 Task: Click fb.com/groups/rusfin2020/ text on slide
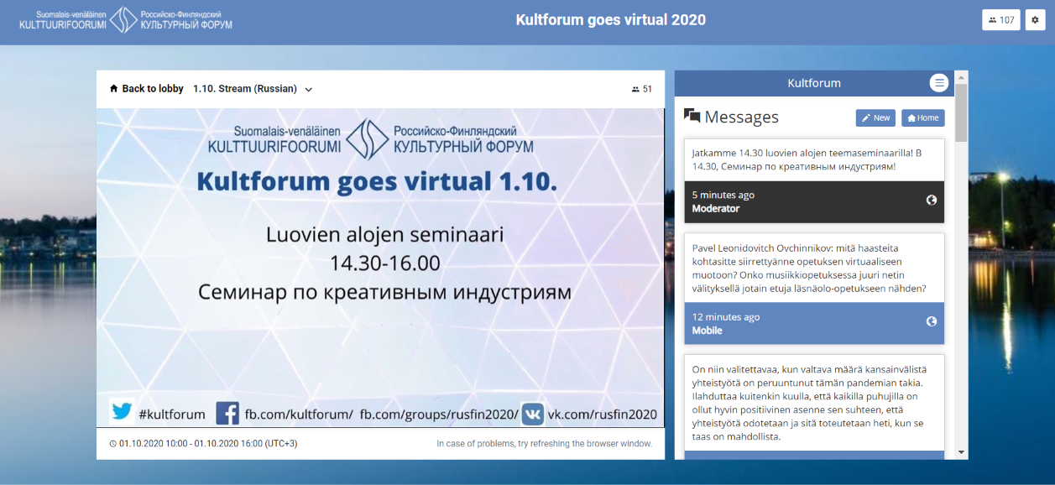pyautogui.click(x=439, y=414)
